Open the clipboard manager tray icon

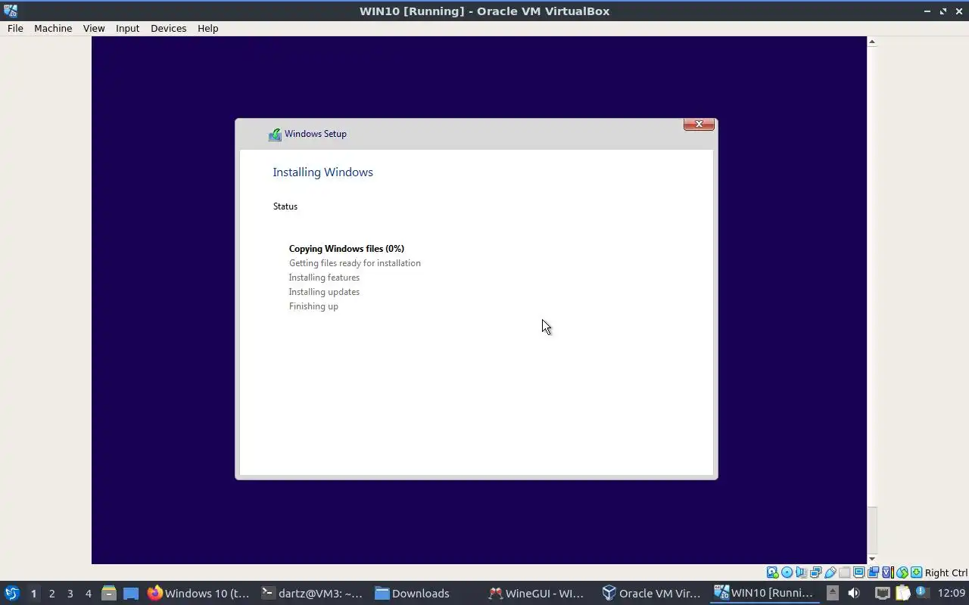902,594
